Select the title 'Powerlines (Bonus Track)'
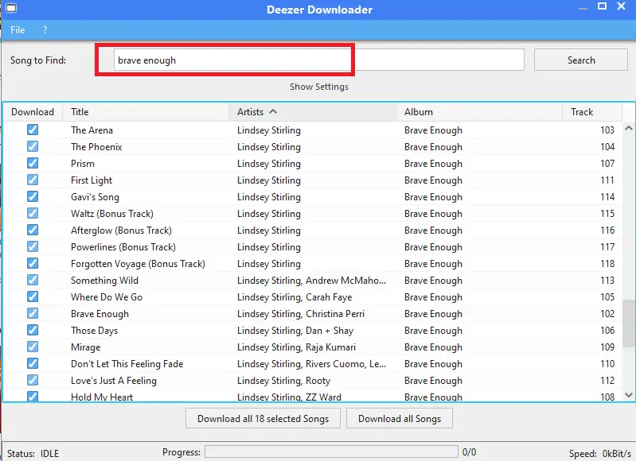The height and width of the screenshot is (461, 636). (x=123, y=246)
